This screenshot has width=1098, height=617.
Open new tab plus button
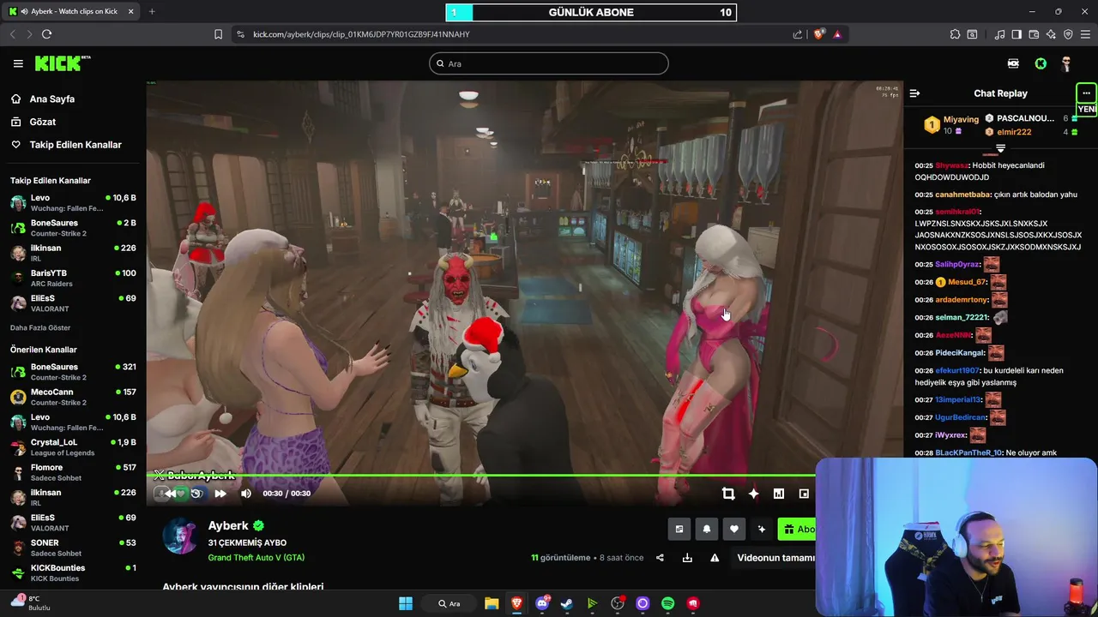coord(152,11)
